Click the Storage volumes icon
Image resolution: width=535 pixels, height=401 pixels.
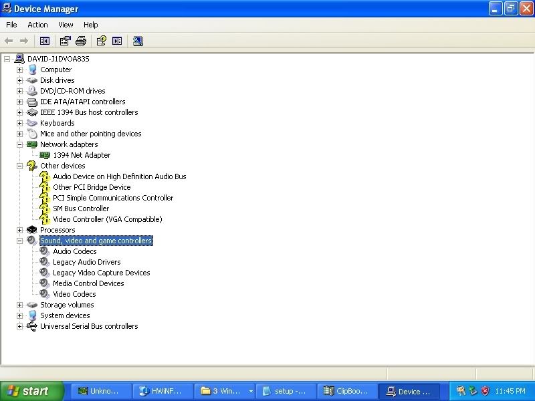32,305
